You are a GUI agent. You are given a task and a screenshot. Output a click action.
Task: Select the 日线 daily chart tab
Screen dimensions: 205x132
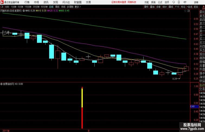(51, 7)
